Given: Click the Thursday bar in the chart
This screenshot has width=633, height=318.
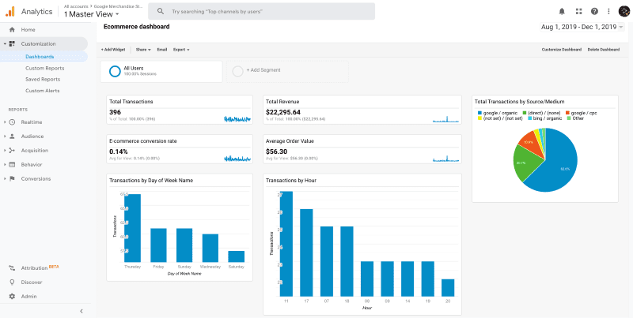Looking at the screenshot, I should 132,228.
